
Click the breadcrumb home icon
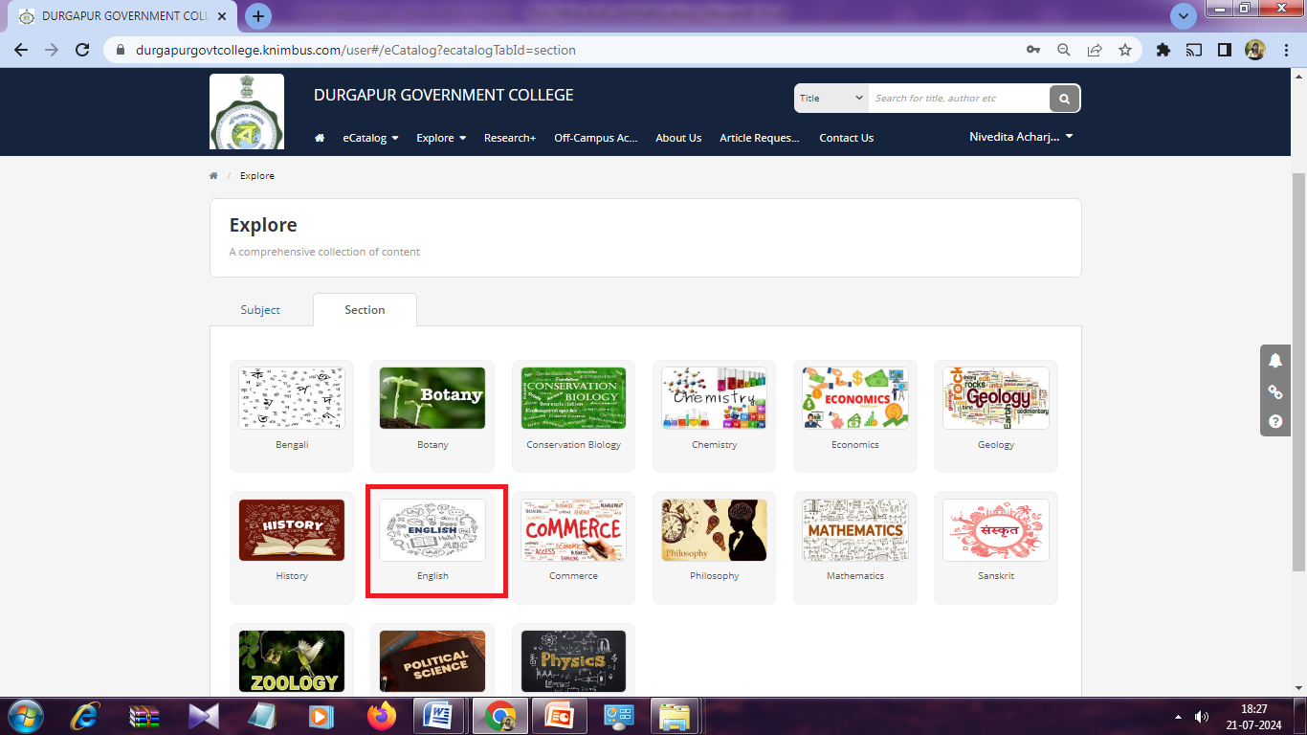(213, 176)
